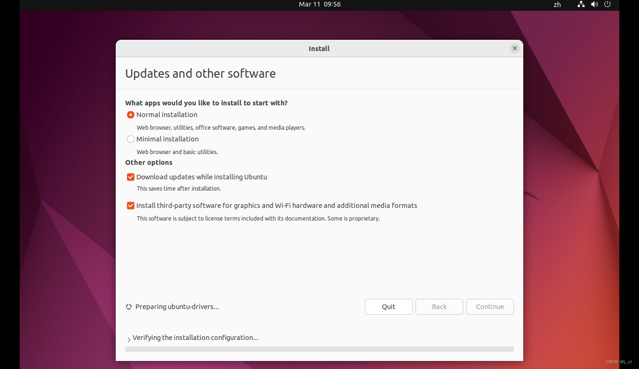639x369 pixels.
Task: Click the Continue button
Action: (490, 307)
